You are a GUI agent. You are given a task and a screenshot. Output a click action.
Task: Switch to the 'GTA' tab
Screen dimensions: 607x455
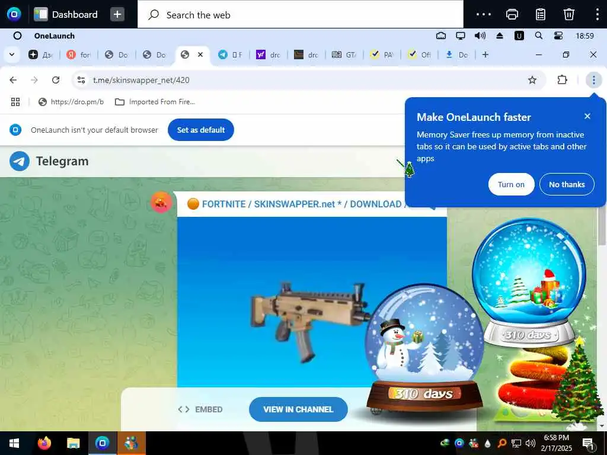coord(344,55)
